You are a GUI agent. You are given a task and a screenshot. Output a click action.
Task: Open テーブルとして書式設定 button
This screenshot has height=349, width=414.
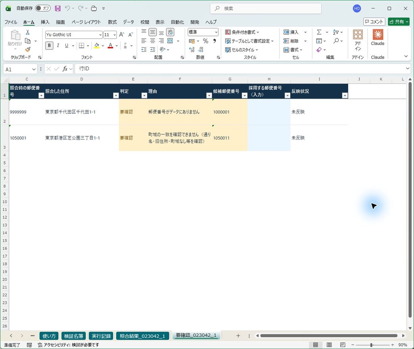click(249, 41)
